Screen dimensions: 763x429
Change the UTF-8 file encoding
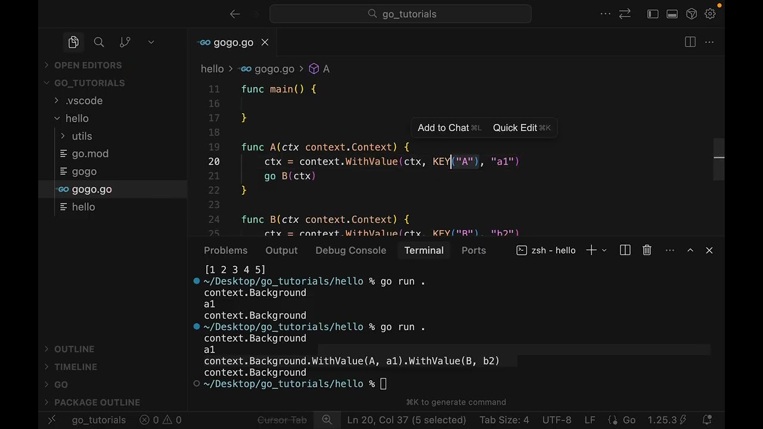click(x=557, y=420)
